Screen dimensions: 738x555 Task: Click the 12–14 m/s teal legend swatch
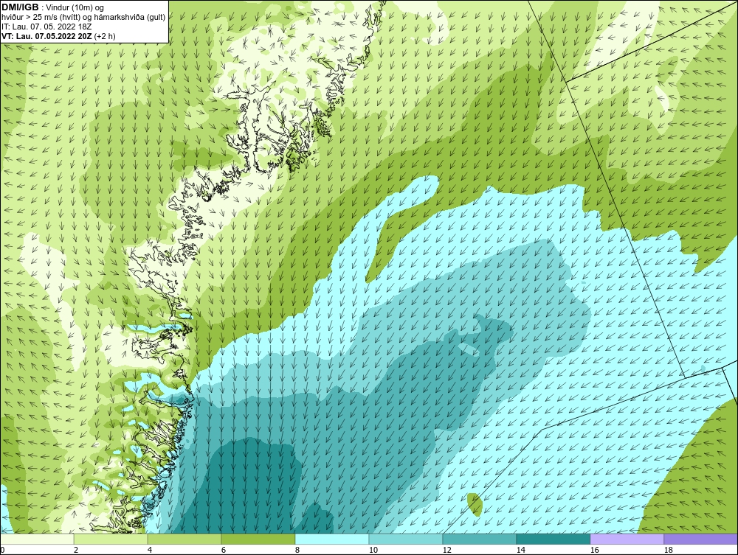(x=479, y=539)
